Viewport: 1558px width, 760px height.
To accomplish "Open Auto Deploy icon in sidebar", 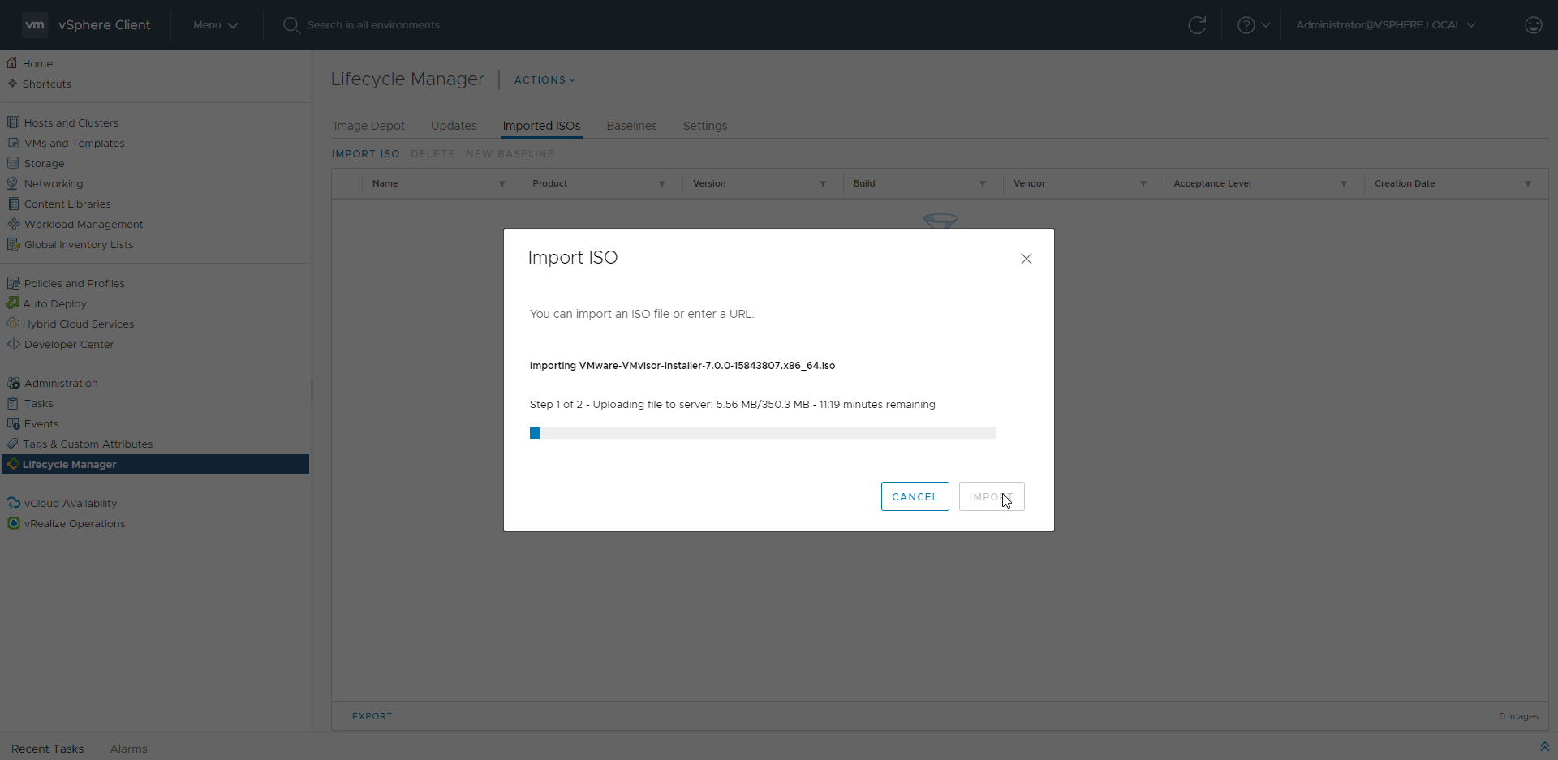I will [13, 303].
